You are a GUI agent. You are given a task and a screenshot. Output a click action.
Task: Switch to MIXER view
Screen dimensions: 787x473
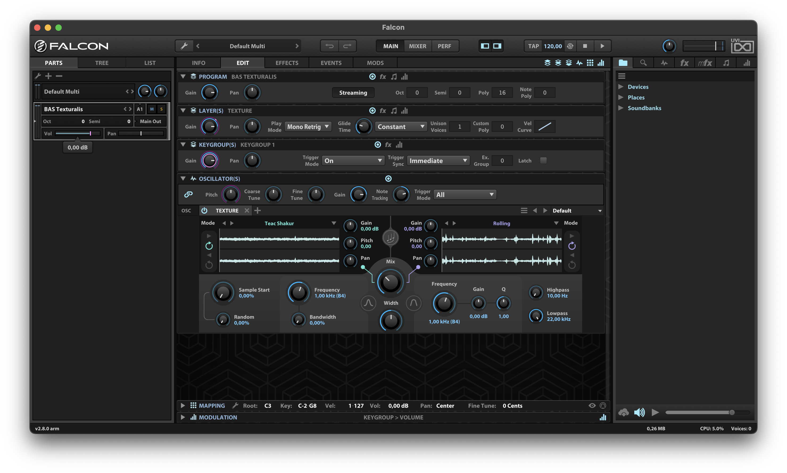point(417,46)
